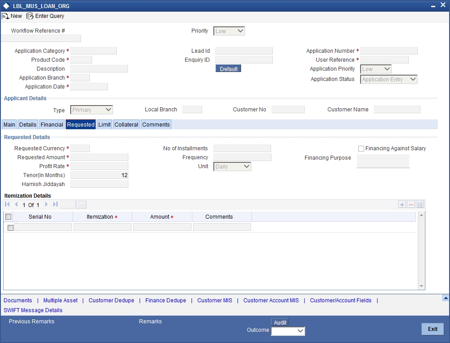Open the Priority dropdown
Screen dimensions: 450x343
point(229,31)
